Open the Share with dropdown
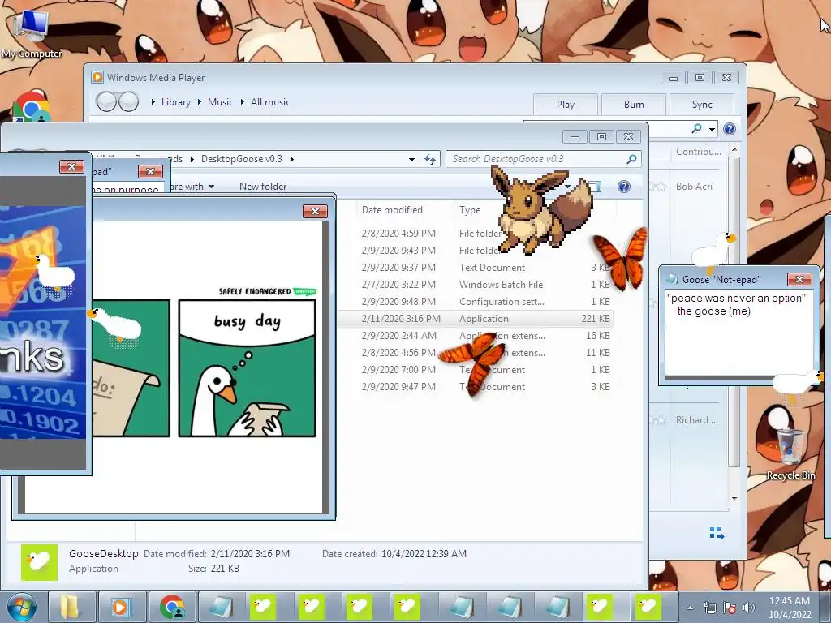This screenshot has height=623, width=831. pos(192,187)
